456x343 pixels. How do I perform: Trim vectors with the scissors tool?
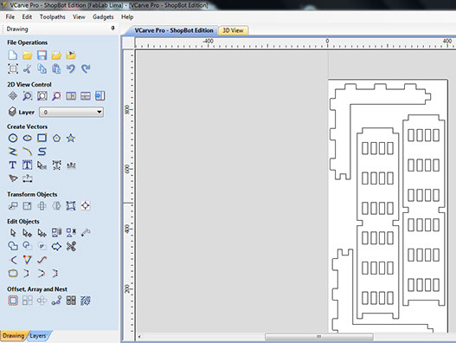coord(71,246)
